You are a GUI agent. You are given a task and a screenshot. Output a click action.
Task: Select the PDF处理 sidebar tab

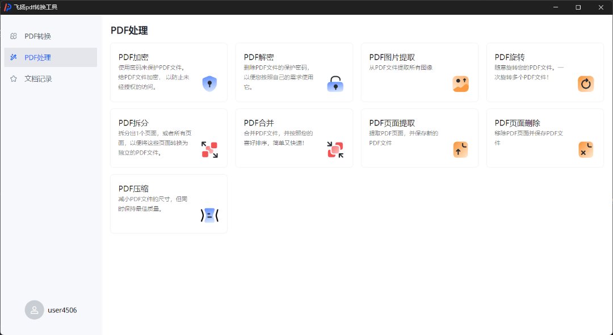point(37,57)
